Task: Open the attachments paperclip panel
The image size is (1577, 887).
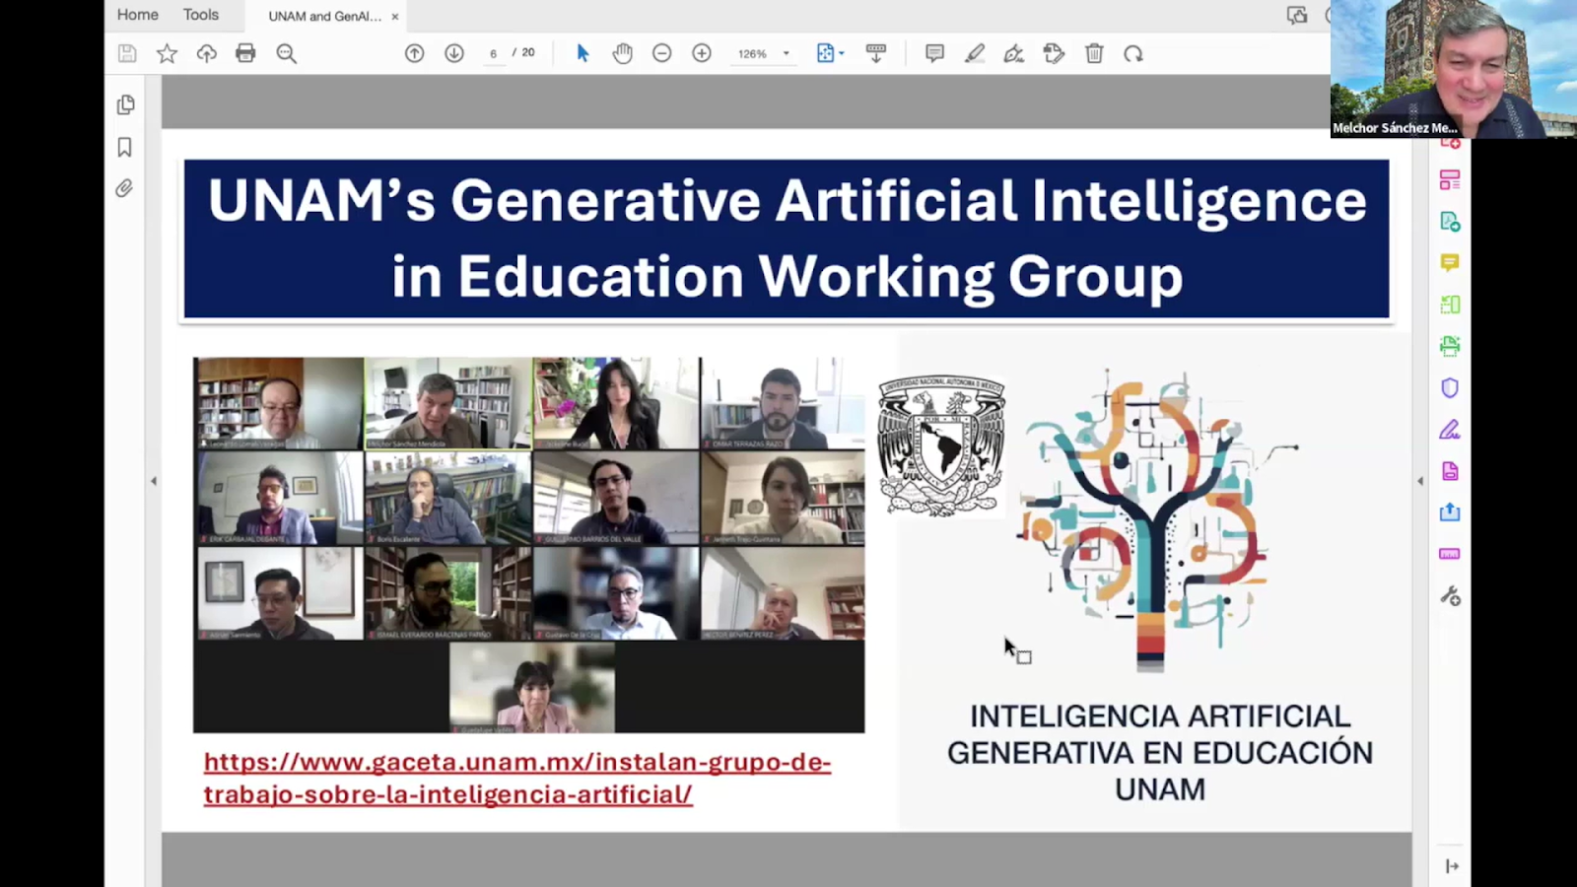Action: (x=124, y=188)
